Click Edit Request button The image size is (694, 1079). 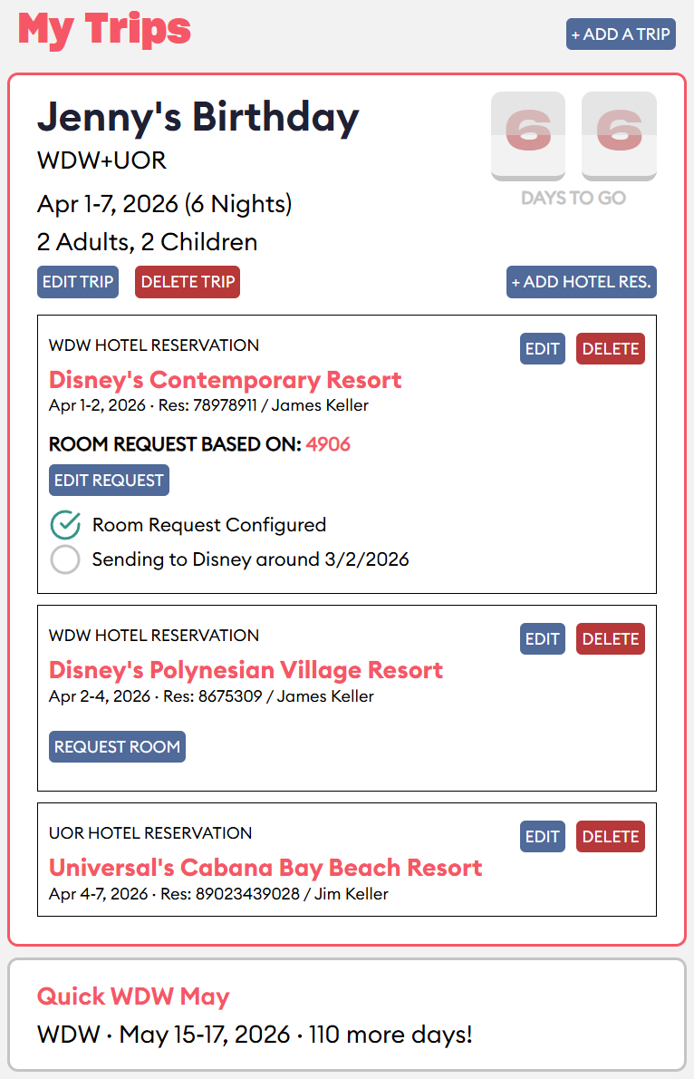[x=109, y=481]
